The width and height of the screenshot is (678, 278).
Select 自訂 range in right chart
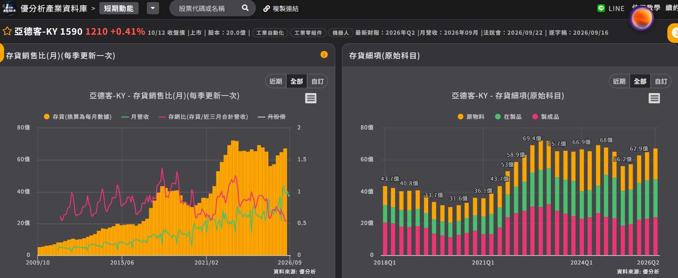pyautogui.click(x=661, y=81)
